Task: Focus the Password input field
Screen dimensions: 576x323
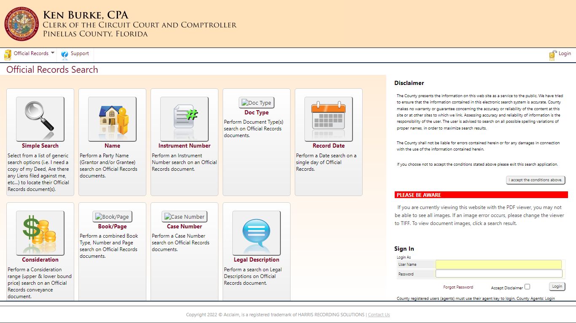Action: (499, 274)
